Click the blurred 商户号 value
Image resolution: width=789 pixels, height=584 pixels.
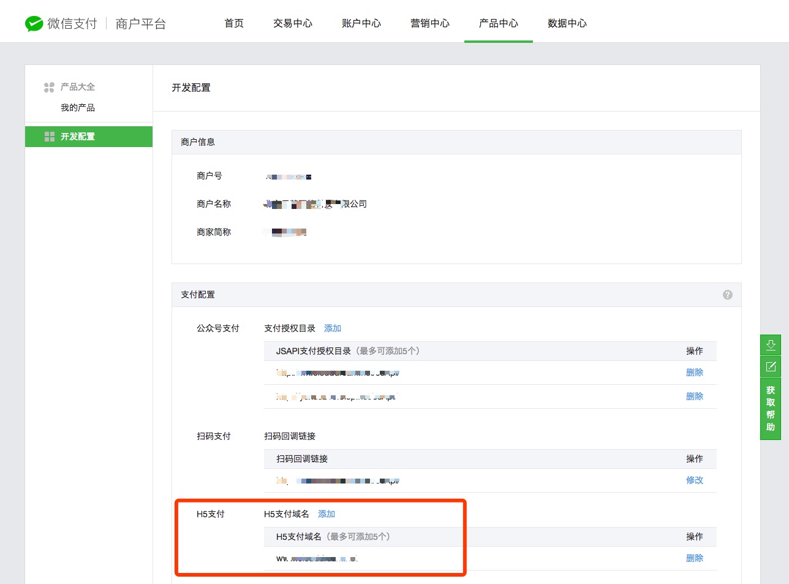click(x=289, y=176)
